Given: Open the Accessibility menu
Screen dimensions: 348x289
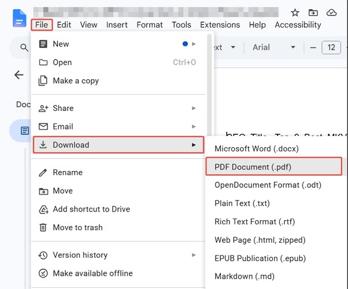Looking at the screenshot, I should (298, 25).
